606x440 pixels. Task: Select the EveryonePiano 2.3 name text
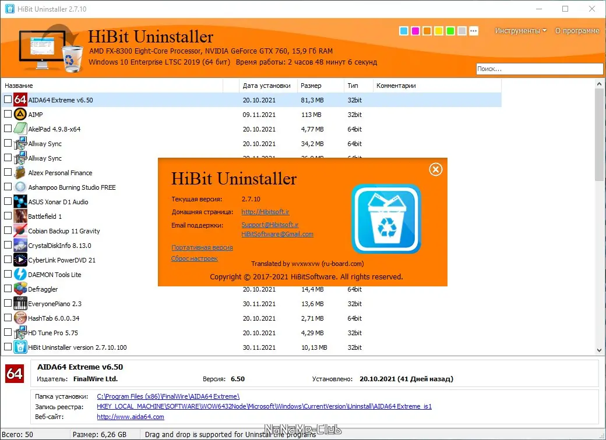(x=55, y=304)
